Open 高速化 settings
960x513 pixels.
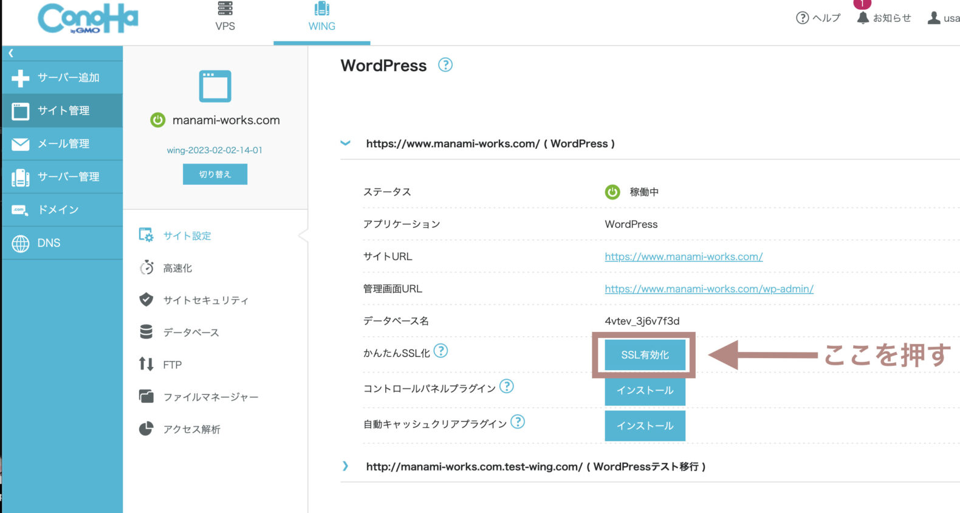click(x=177, y=268)
